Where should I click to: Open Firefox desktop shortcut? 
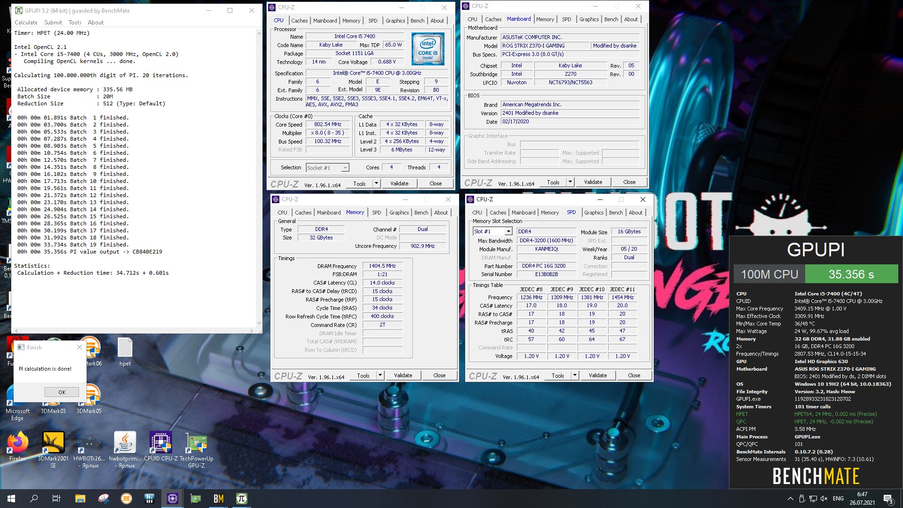[x=18, y=446]
